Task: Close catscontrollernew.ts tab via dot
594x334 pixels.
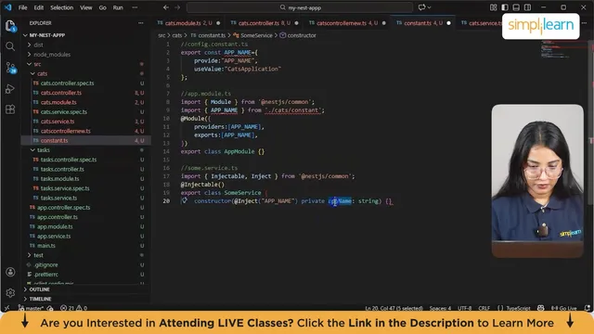Action: pos(384,23)
